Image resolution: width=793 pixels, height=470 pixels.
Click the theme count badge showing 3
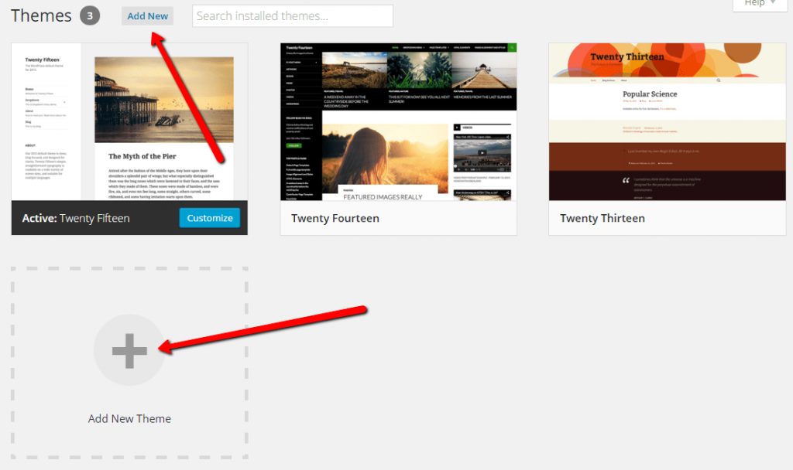(90, 15)
